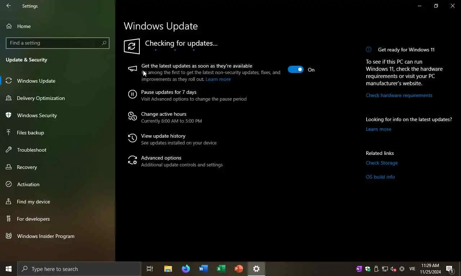Open the Windows Start menu
The width and height of the screenshot is (461, 276).
9,269
